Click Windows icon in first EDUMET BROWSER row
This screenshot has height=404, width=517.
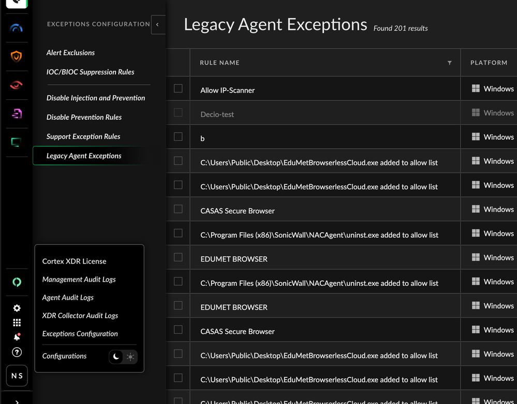tap(476, 257)
